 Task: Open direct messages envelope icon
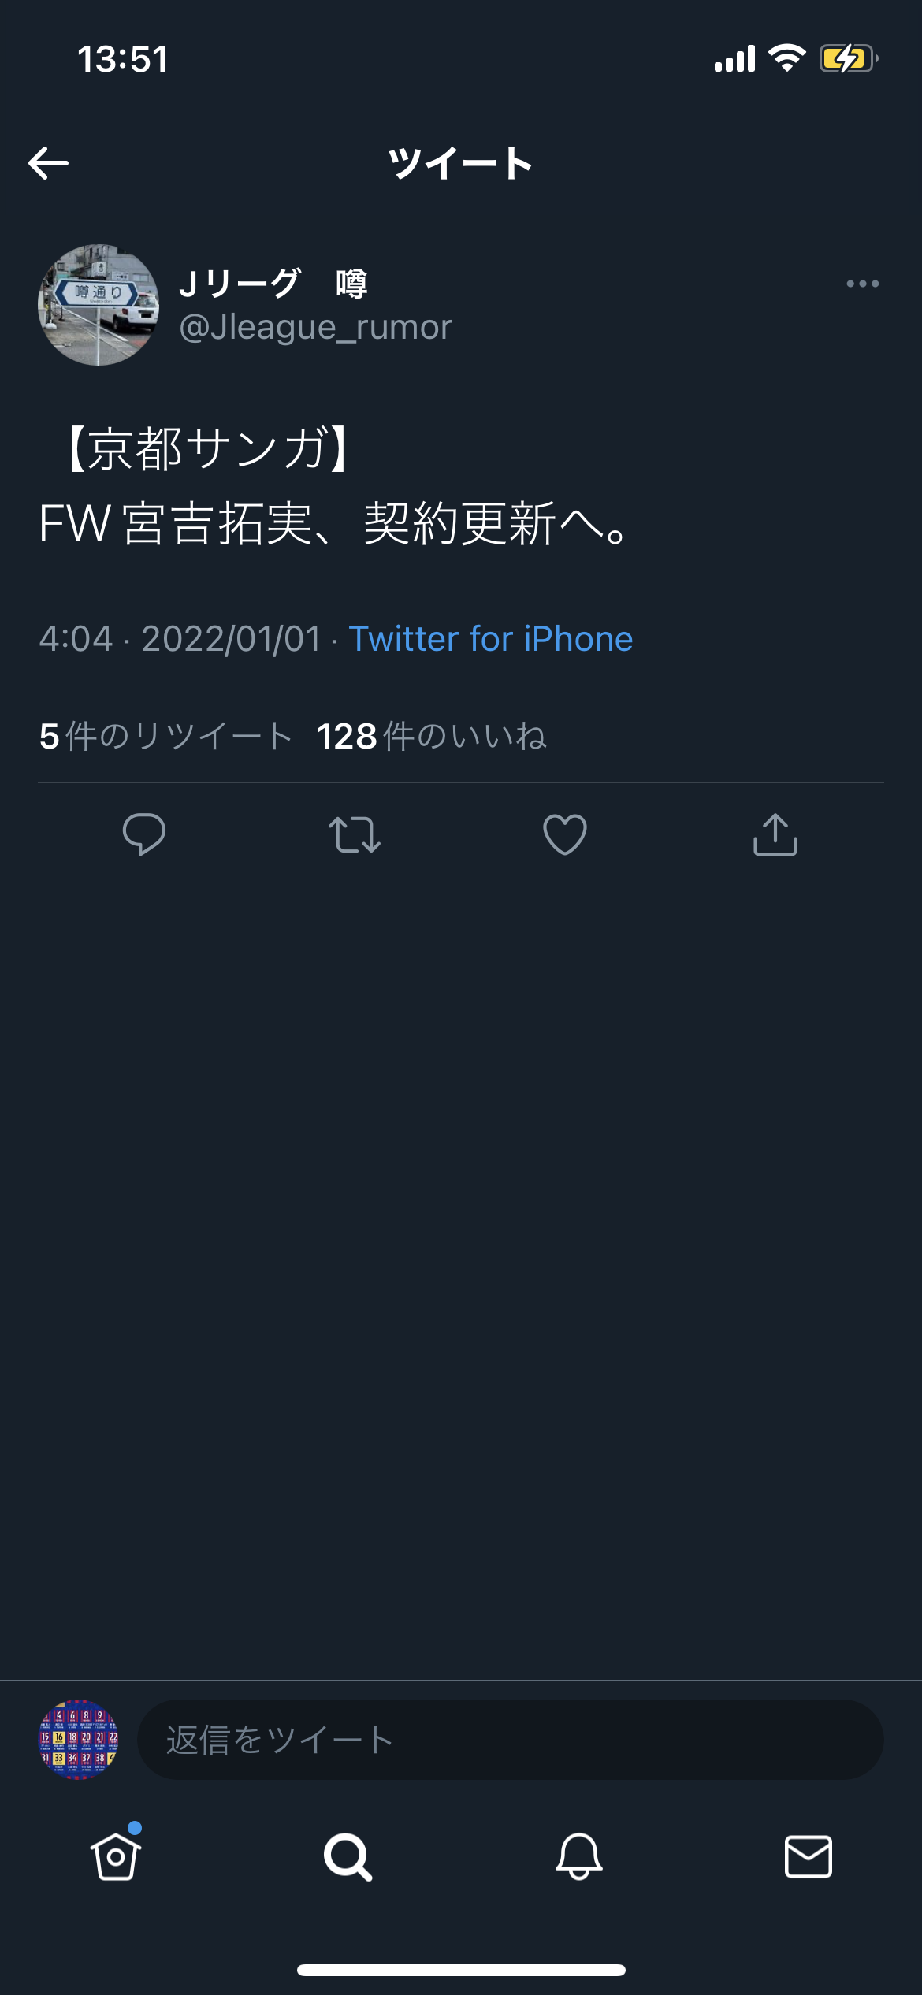809,1856
